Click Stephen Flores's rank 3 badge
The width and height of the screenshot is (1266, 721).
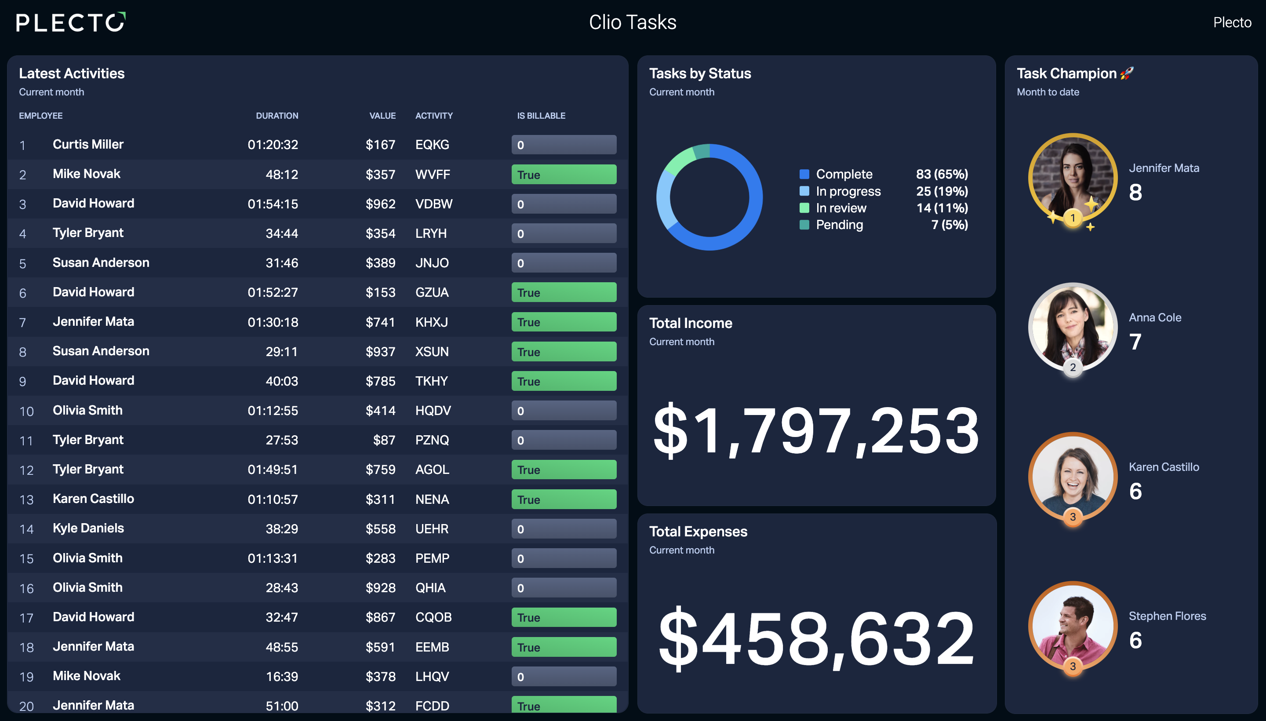(x=1073, y=666)
